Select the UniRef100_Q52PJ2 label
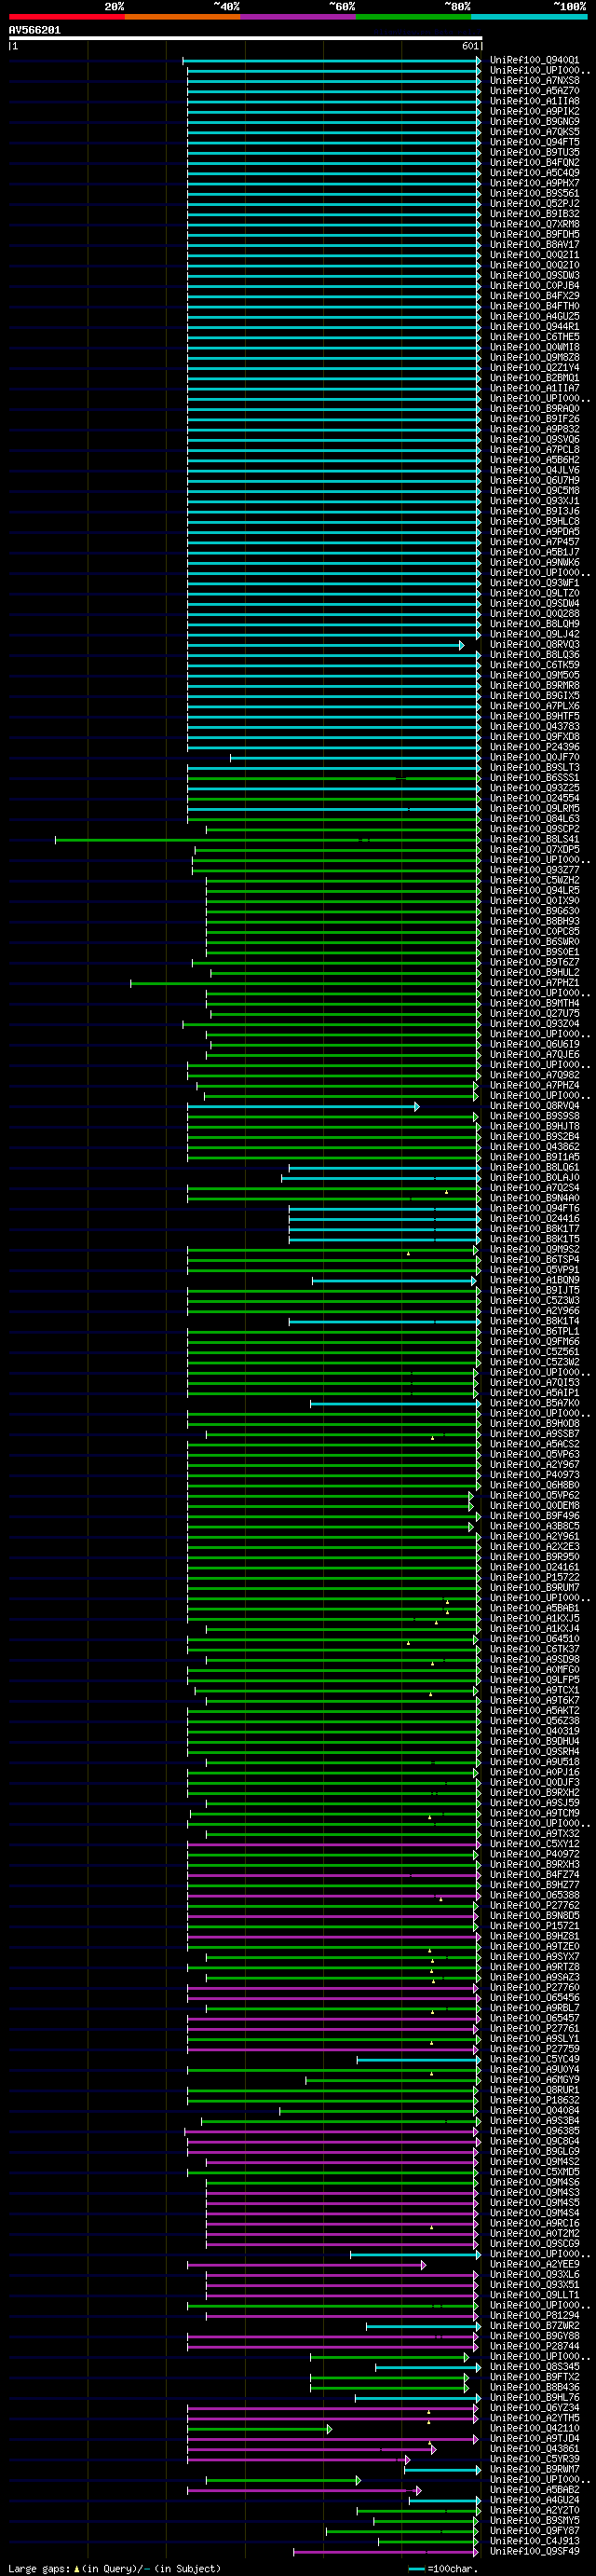The image size is (596, 2576). click(x=534, y=204)
